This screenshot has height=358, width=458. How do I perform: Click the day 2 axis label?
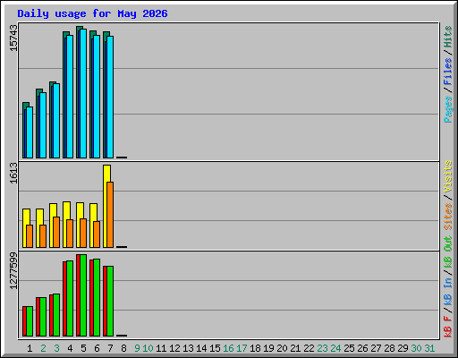point(43,348)
